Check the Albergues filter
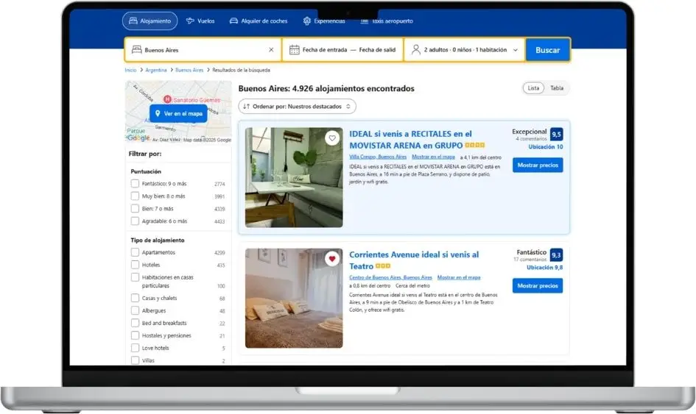 (x=135, y=310)
